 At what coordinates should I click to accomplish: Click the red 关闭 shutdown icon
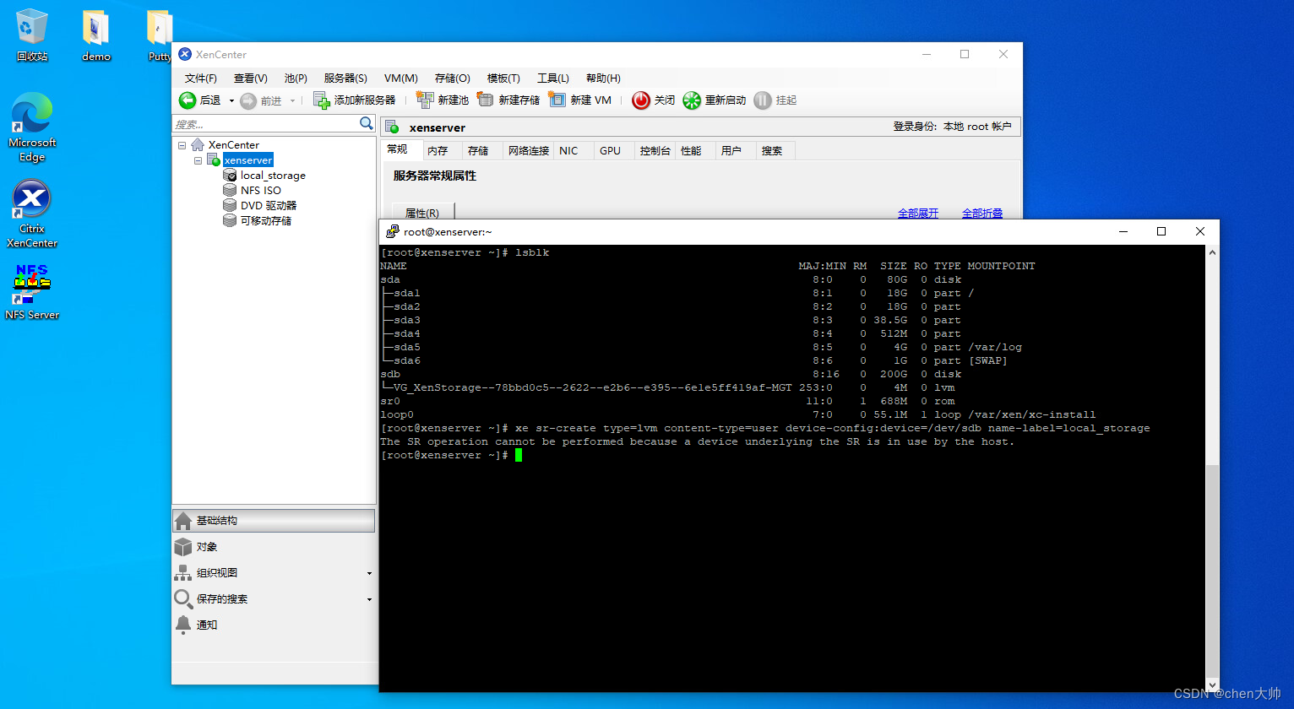(641, 100)
